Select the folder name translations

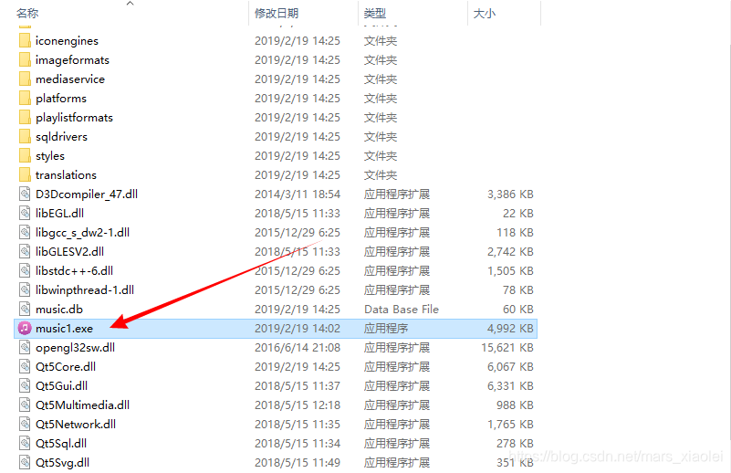67,175
